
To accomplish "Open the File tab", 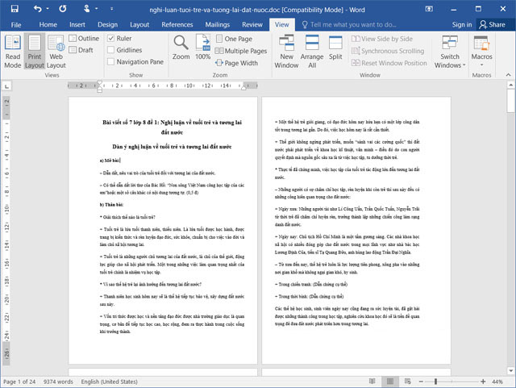I will tap(16, 25).
